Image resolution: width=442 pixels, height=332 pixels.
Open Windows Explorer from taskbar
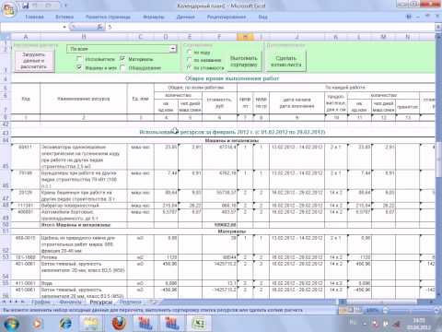pos(90,324)
